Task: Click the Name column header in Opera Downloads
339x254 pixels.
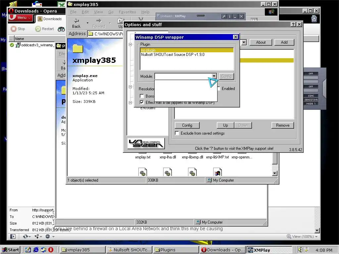Action: click(x=34, y=39)
